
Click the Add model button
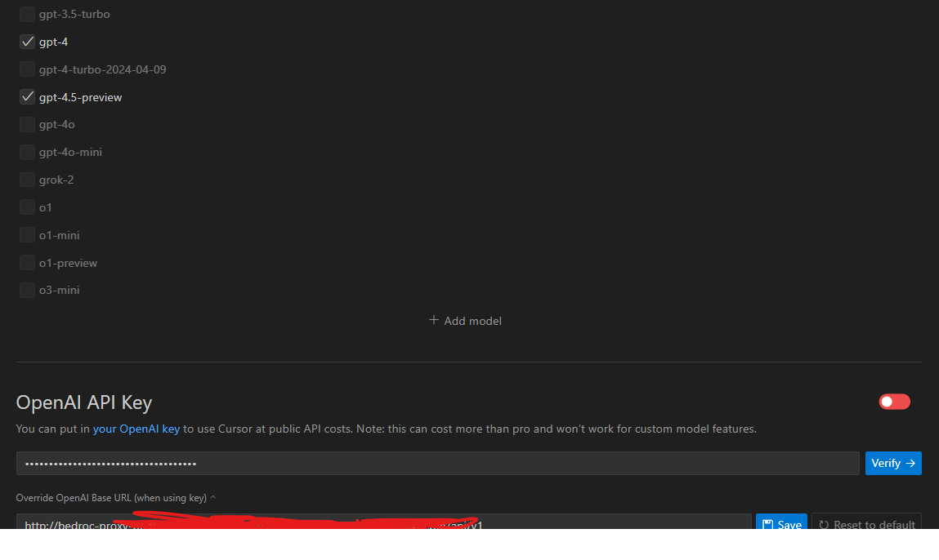(x=465, y=321)
